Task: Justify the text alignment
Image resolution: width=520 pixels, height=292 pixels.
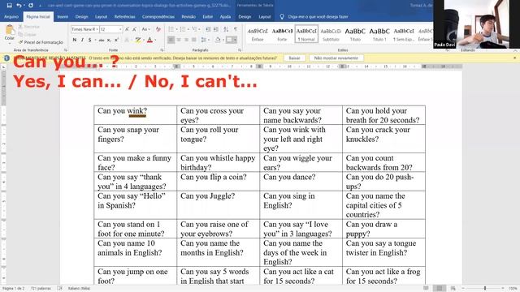Action: [194, 40]
